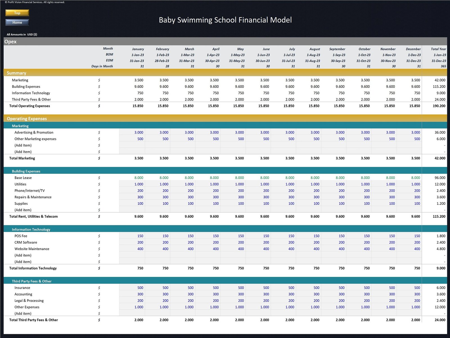Click the blue Home button

(x=17, y=22)
